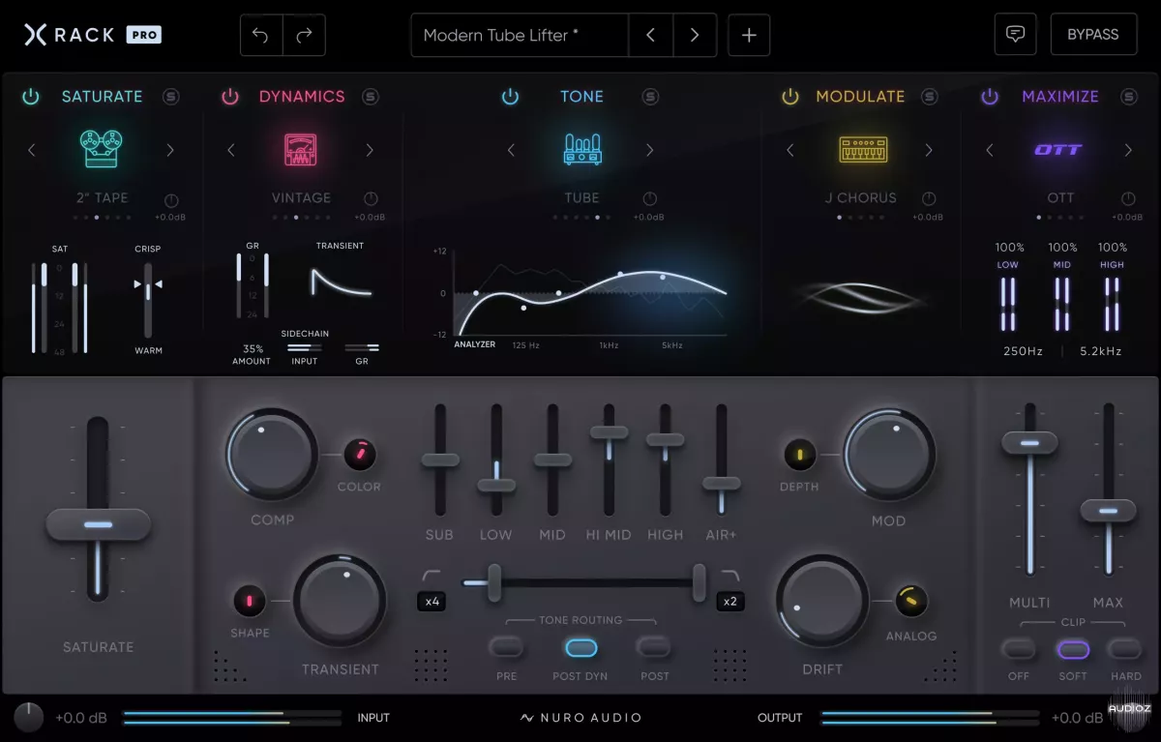Viewport: 1161px width, 742px height.
Task: Toggle the Saturate module power
Action: pyautogui.click(x=31, y=96)
